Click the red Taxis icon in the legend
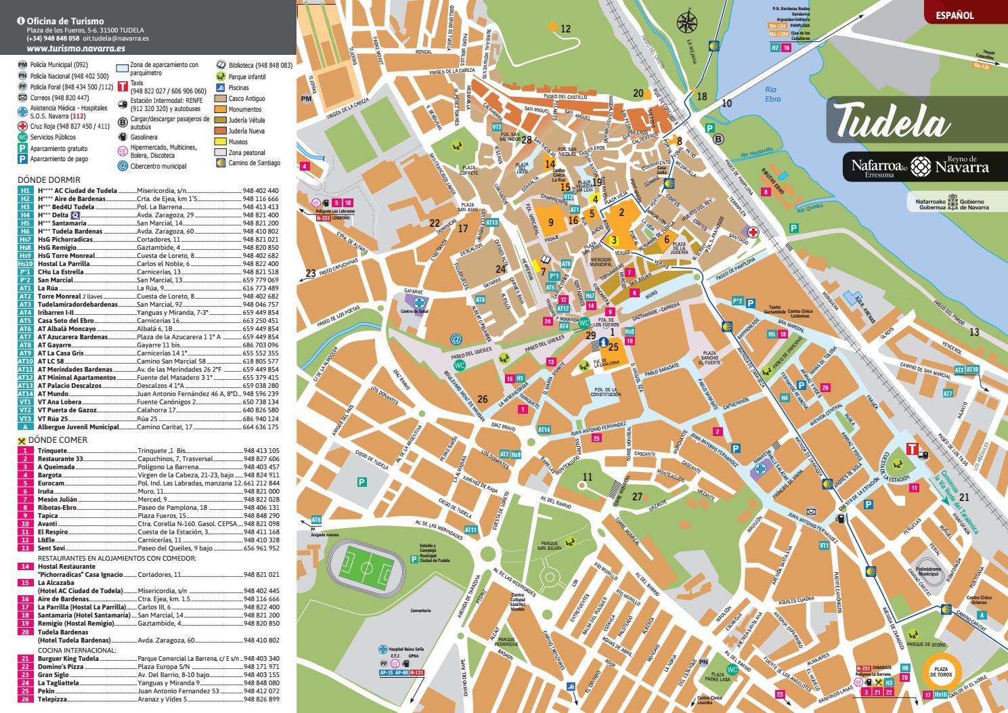The image size is (1008, 713). click(123, 86)
